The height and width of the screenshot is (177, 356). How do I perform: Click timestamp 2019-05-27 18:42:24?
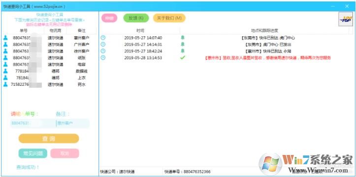pyautogui.click(x=143, y=51)
